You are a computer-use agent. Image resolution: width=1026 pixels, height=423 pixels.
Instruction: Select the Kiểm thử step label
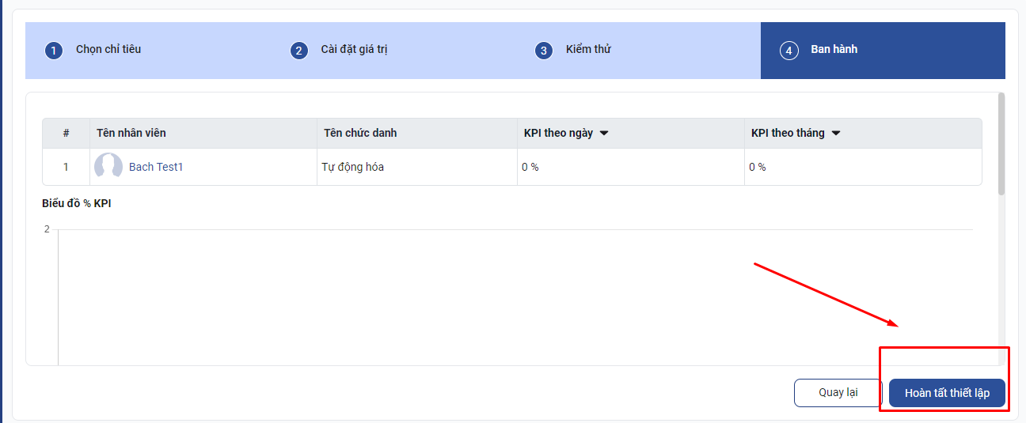[x=588, y=49]
